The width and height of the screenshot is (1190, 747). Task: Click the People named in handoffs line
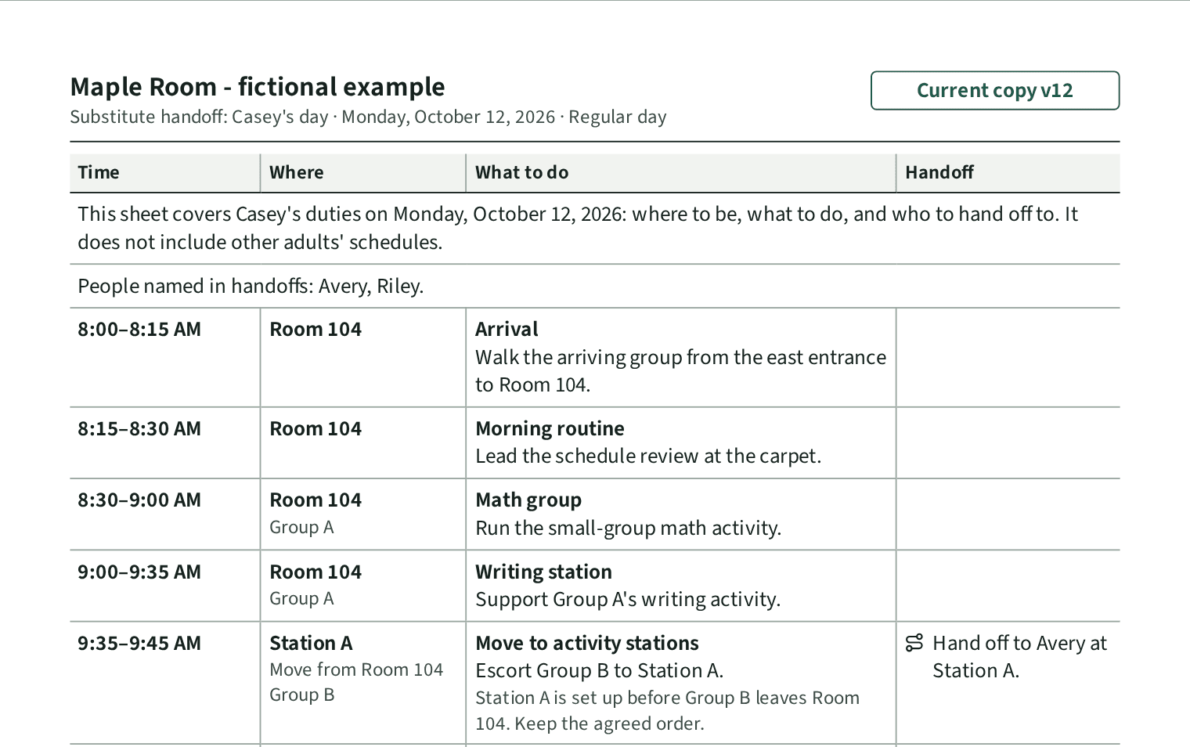(x=251, y=287)
